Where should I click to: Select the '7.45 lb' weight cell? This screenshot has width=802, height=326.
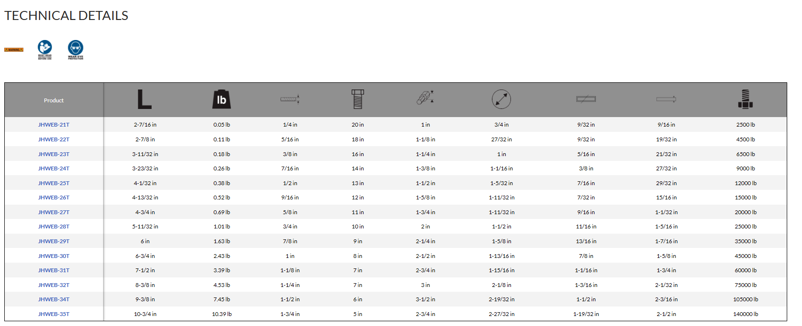tap(221, 299)
